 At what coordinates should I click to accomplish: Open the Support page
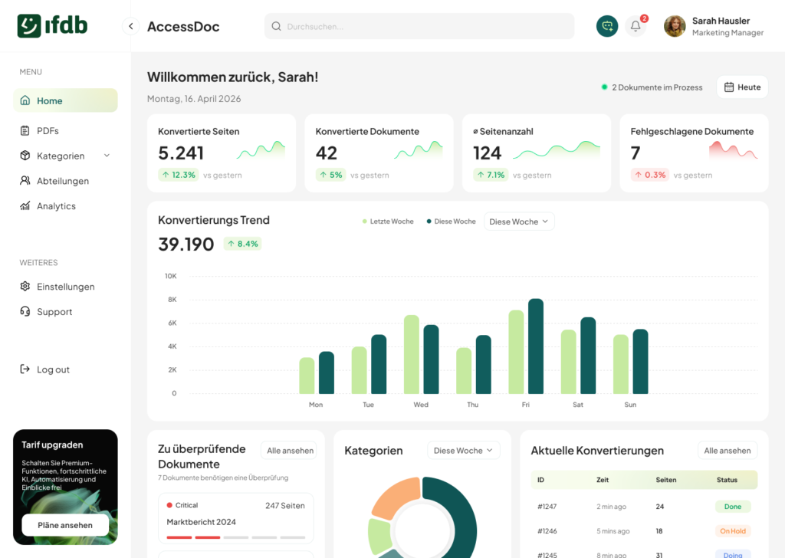point(66,311)
